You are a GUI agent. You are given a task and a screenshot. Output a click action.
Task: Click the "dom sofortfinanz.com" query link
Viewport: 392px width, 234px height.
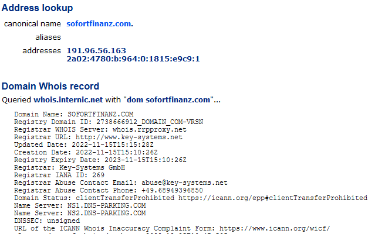(x=168, y=99)
